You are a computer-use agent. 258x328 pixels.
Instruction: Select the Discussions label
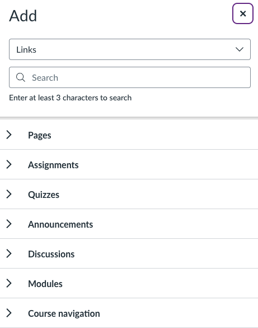[51, 254]
